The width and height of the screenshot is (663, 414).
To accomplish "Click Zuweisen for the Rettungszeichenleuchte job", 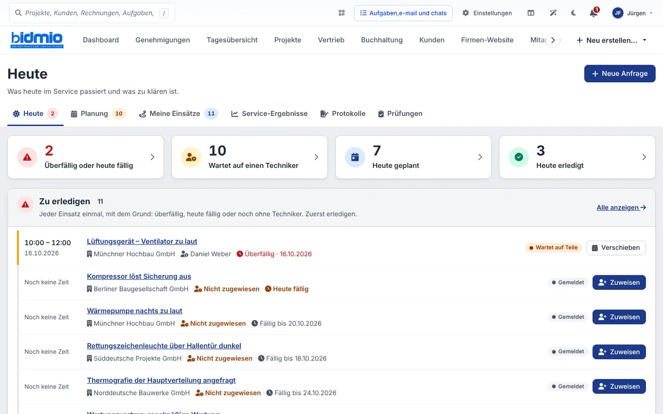I will [619, 352].
